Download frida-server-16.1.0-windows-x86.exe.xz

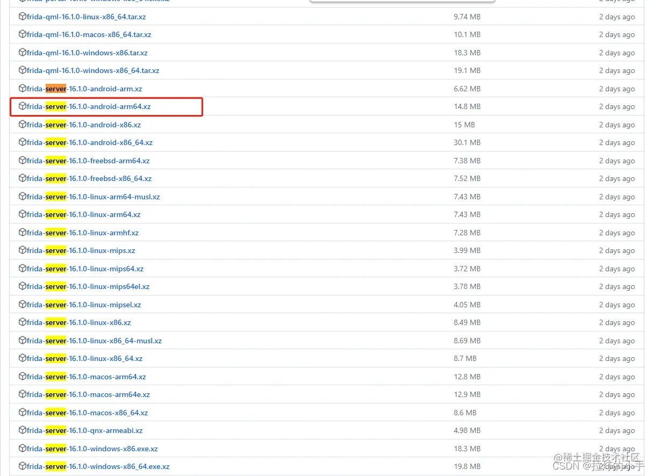pos(92,449)
